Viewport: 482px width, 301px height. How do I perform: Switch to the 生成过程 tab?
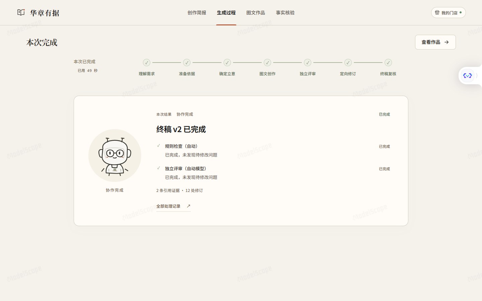226,13
